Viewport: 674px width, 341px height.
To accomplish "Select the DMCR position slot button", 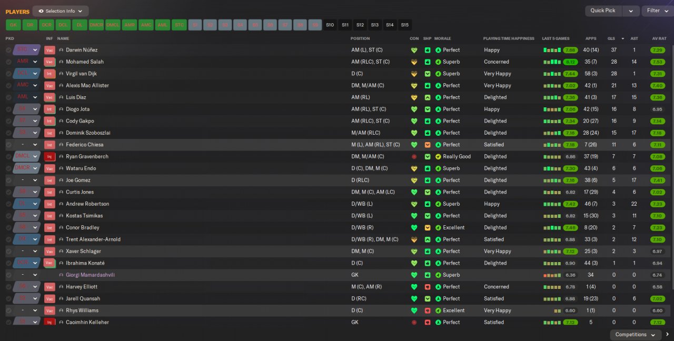I will click(96, 25).
